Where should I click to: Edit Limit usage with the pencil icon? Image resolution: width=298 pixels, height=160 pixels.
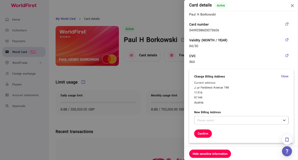point(83,82)
